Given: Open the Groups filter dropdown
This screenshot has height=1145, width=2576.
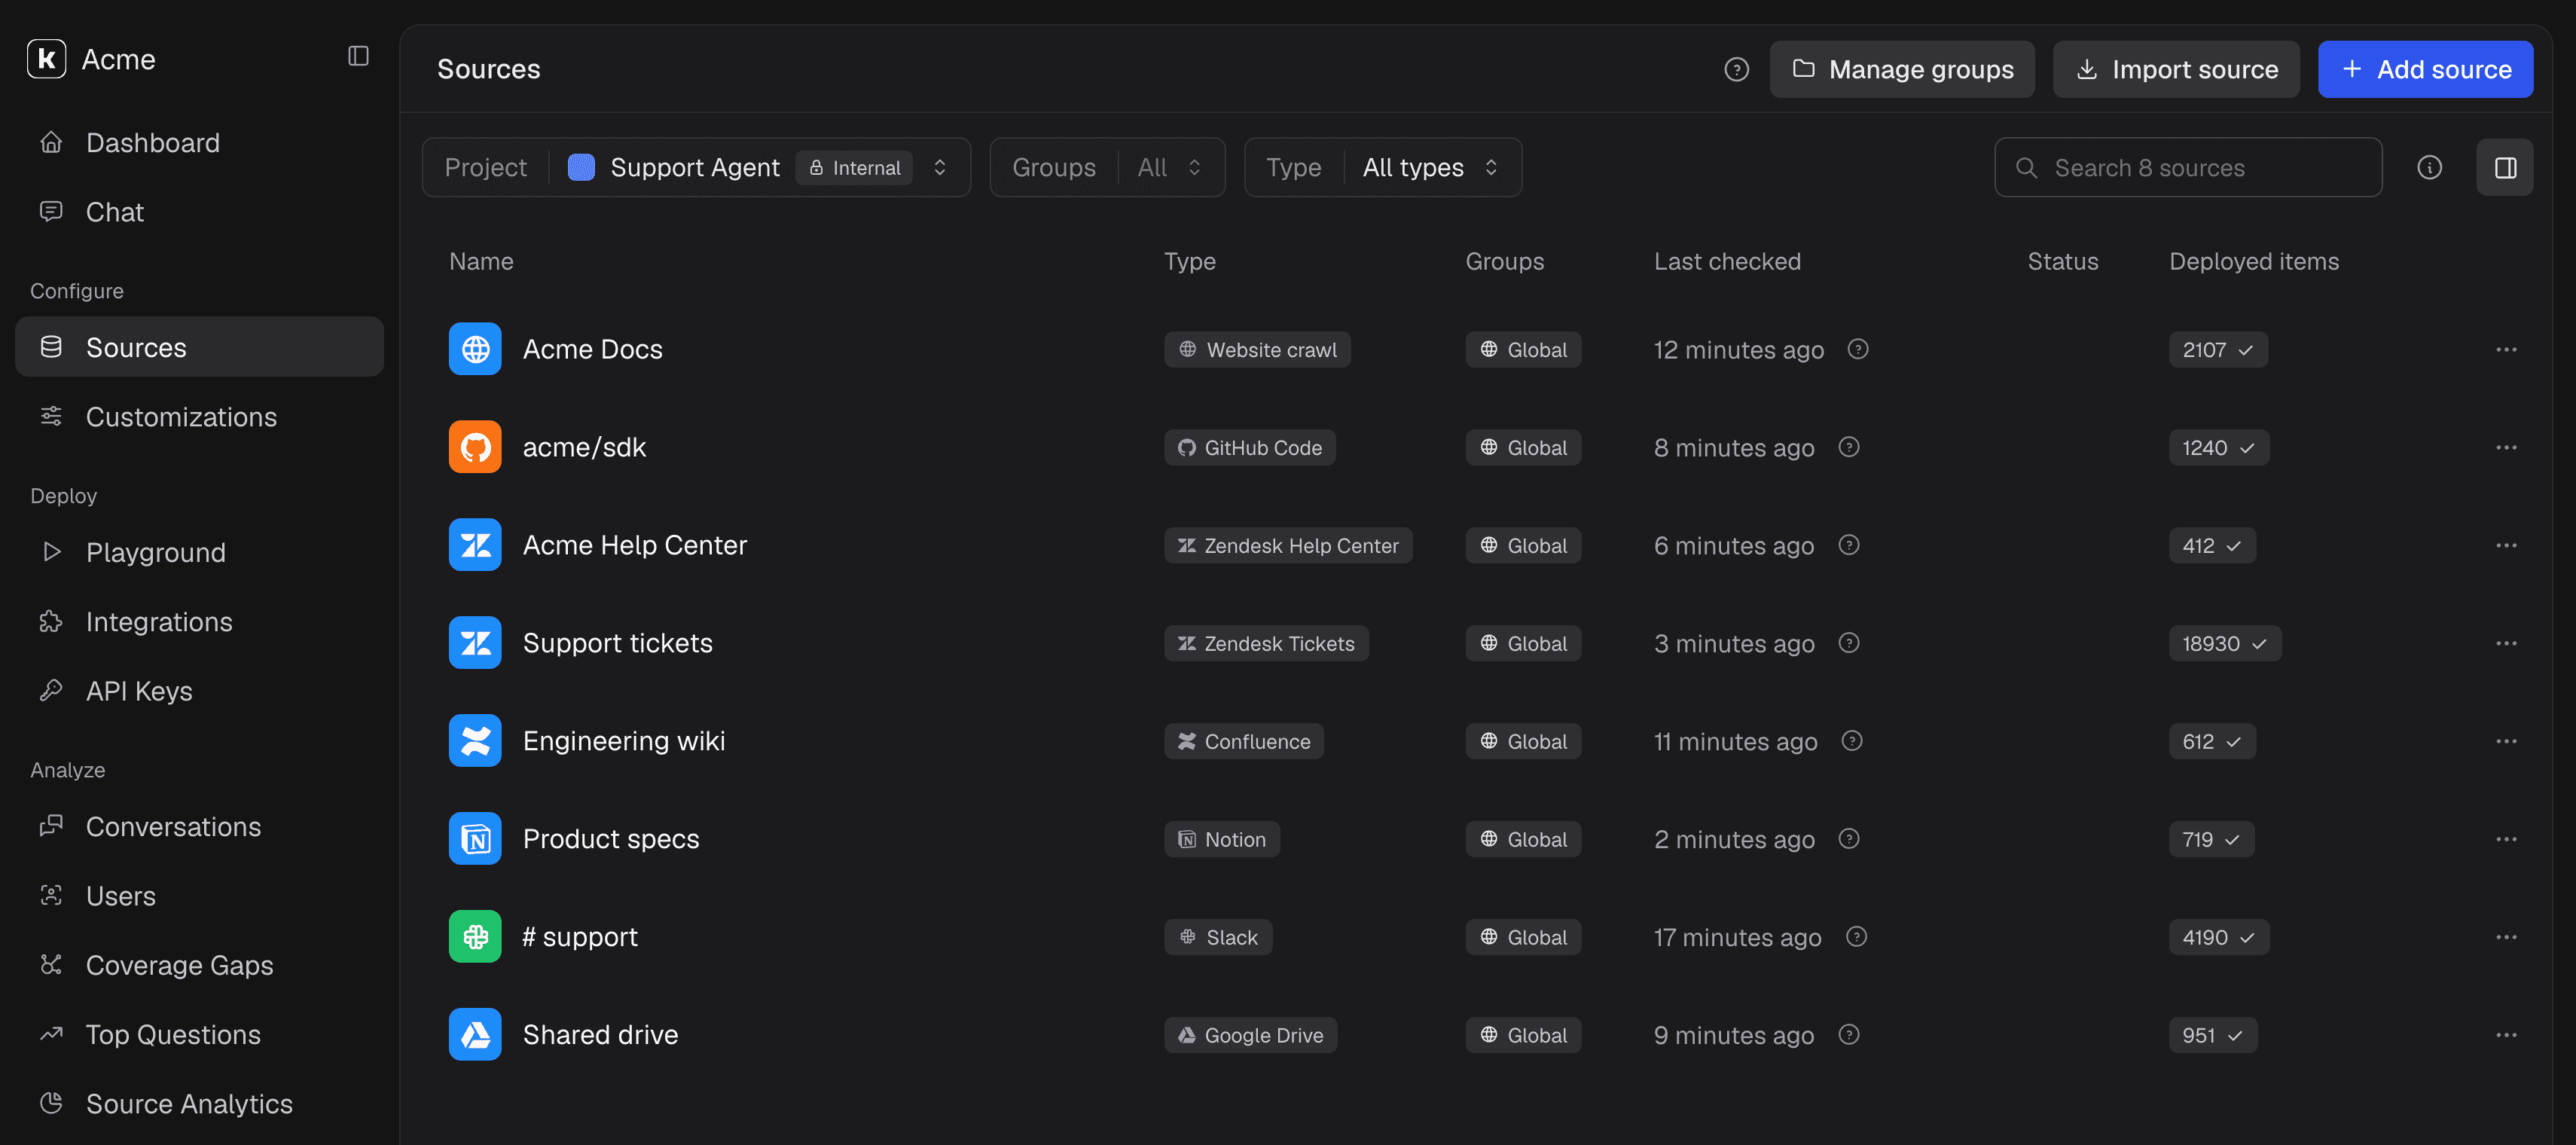Looking at the screenshot, I should click(1107, 167).
